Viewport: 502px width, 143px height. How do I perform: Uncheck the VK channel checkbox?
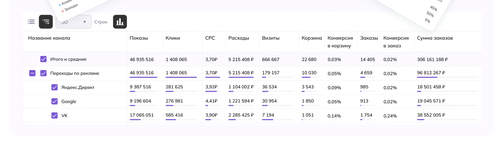[54, 115]
